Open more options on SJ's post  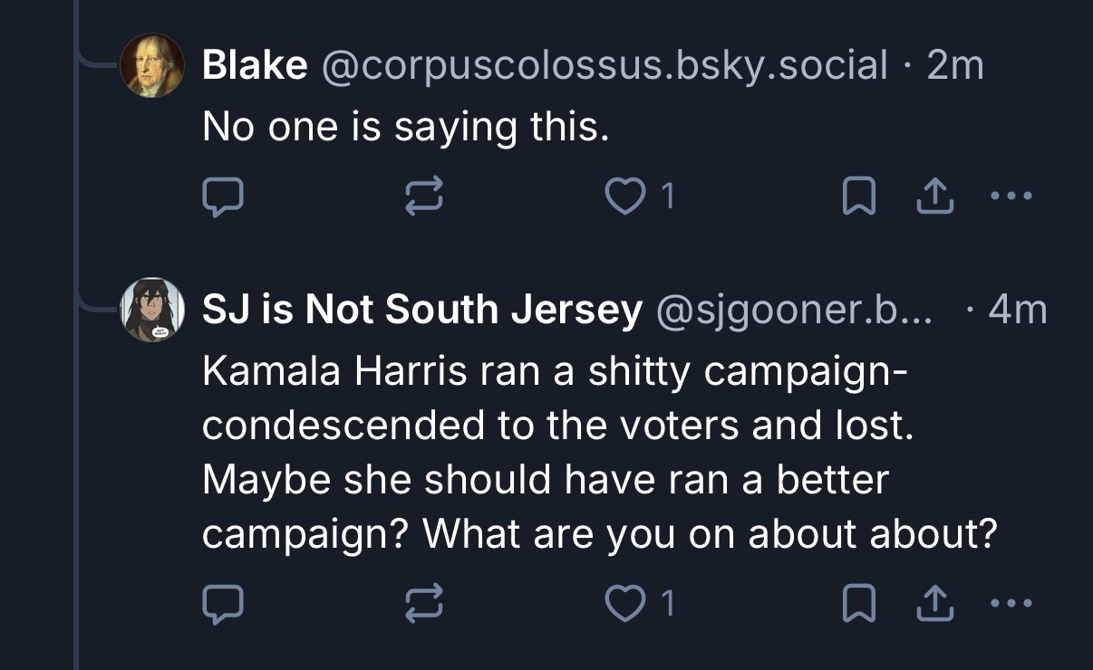pos(1012,602)
